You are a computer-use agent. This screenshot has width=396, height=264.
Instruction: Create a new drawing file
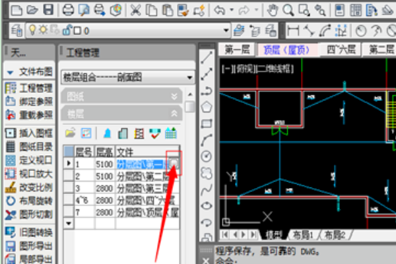(16, 11)
